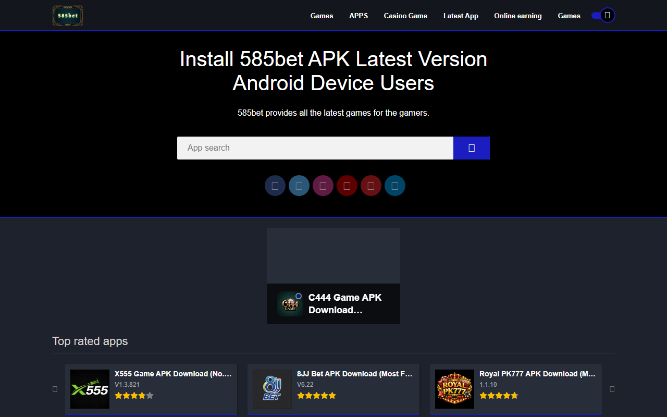This screenshot has height=417, width=667.
Task: Click the Top rated apps heading
Action: pos(90,341)
